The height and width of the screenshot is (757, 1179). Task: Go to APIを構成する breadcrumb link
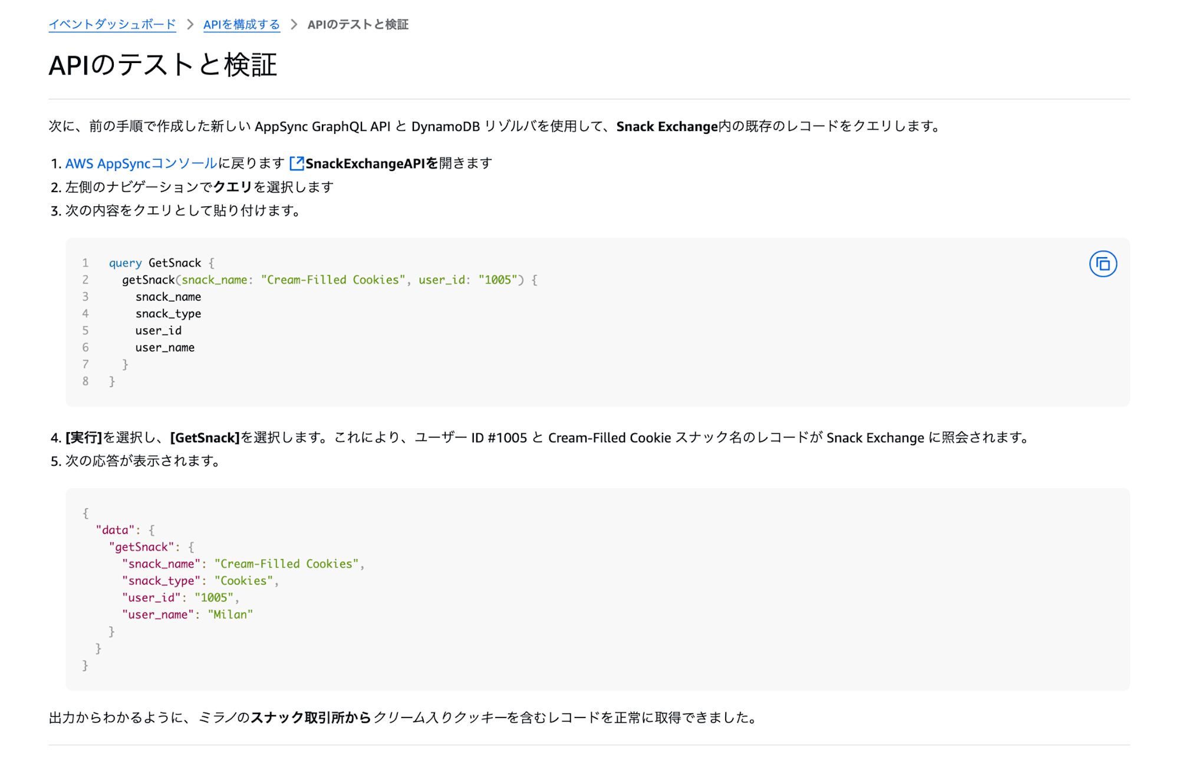coord(242,24)
